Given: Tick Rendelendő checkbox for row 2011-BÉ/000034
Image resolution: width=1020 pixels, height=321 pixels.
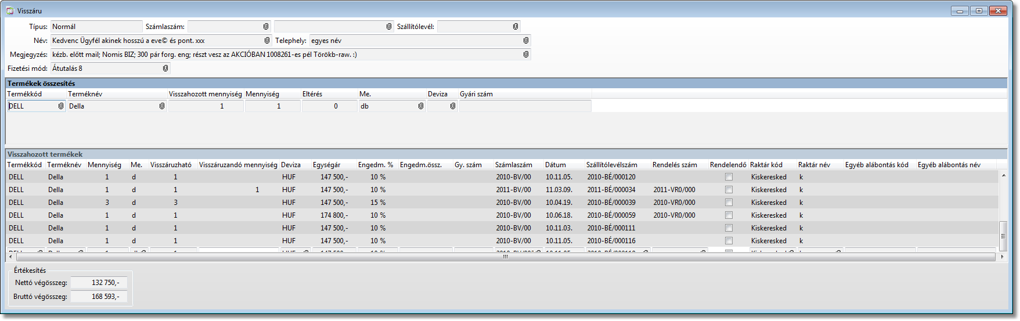Looking at the screenshot, I should pos(729,190).
